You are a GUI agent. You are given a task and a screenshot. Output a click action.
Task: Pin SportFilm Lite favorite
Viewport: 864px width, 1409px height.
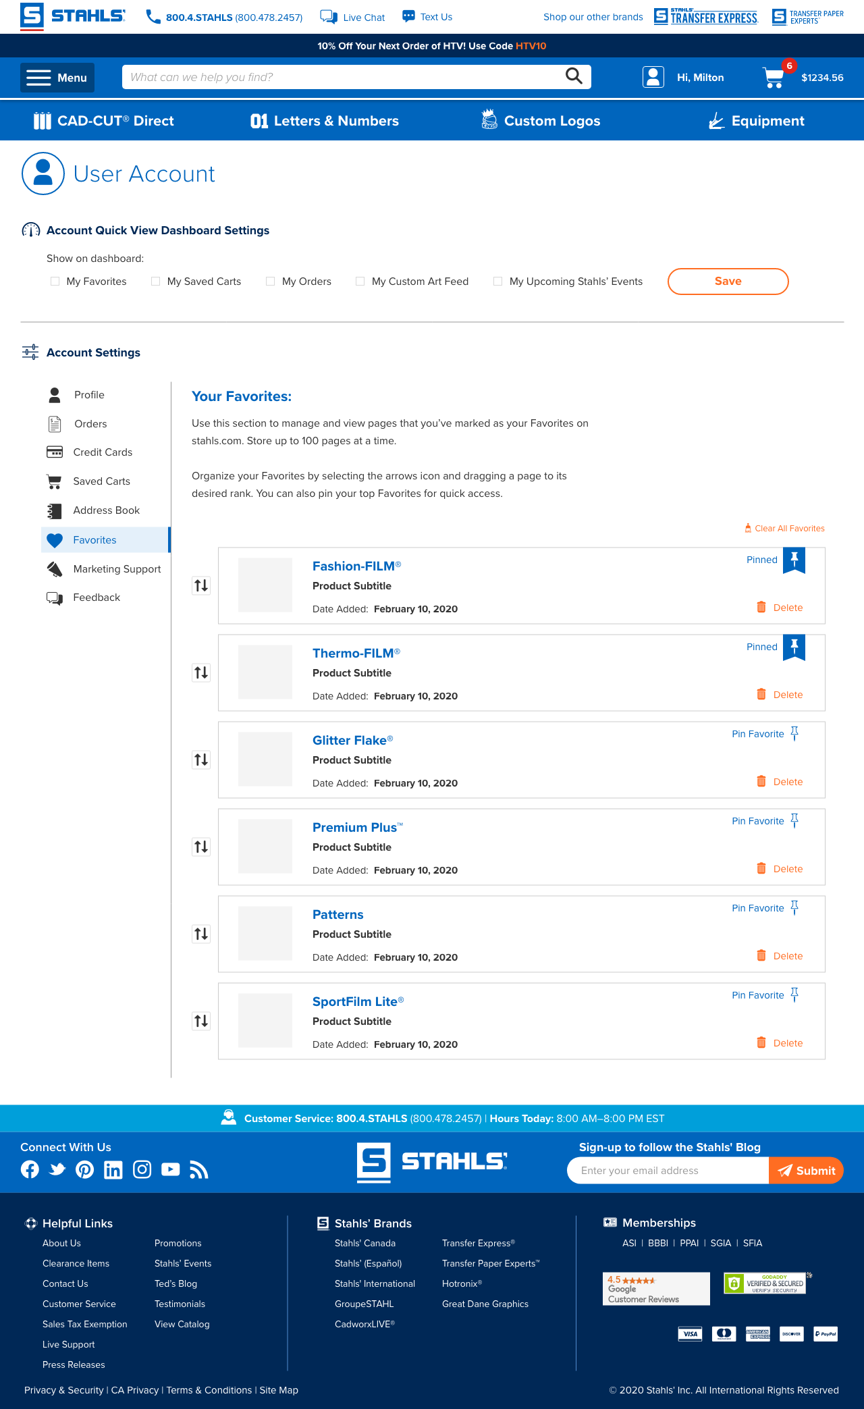[x=765, y=995]
